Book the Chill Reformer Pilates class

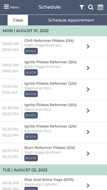31,51
